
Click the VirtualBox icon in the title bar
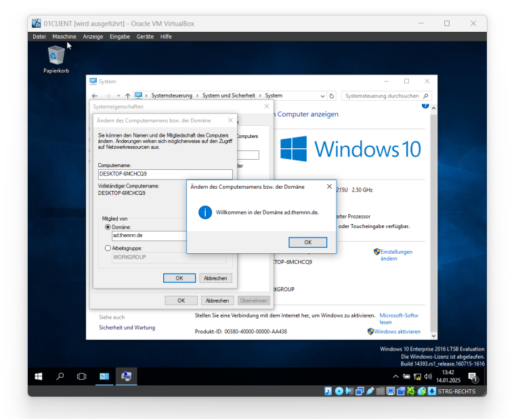click(x=36, y=23)
